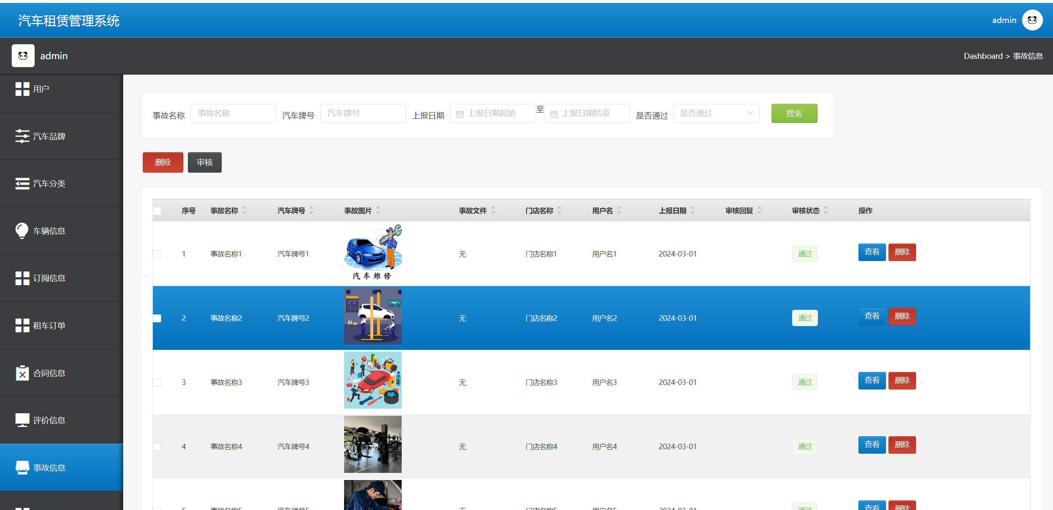Select the 评价信息 monitor icon
Screen dimensions: 1053x510
[x=22, y=420]
